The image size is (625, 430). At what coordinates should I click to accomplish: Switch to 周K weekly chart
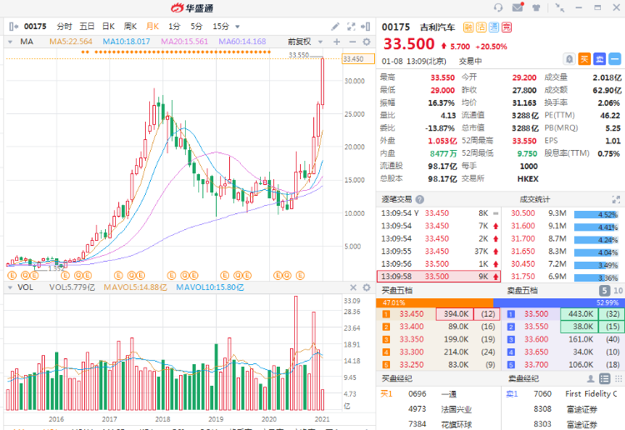point(130,27)
